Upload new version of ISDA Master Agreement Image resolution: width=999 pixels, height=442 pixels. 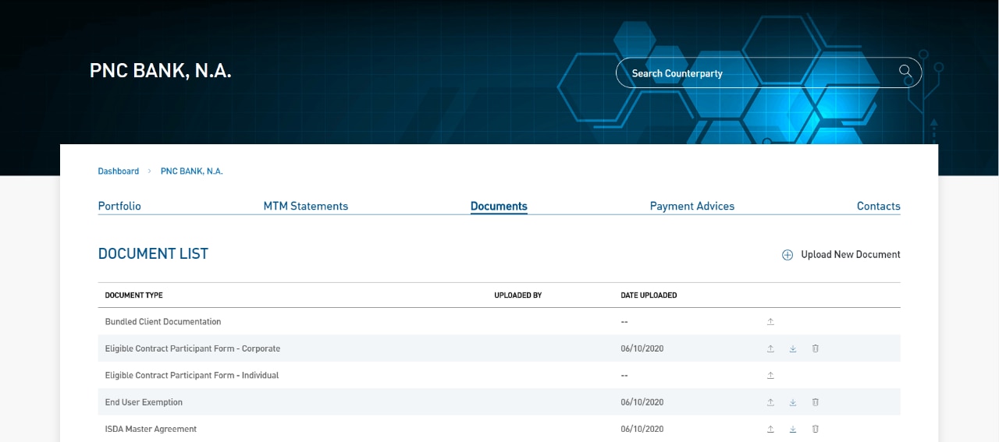pos(770,430)
